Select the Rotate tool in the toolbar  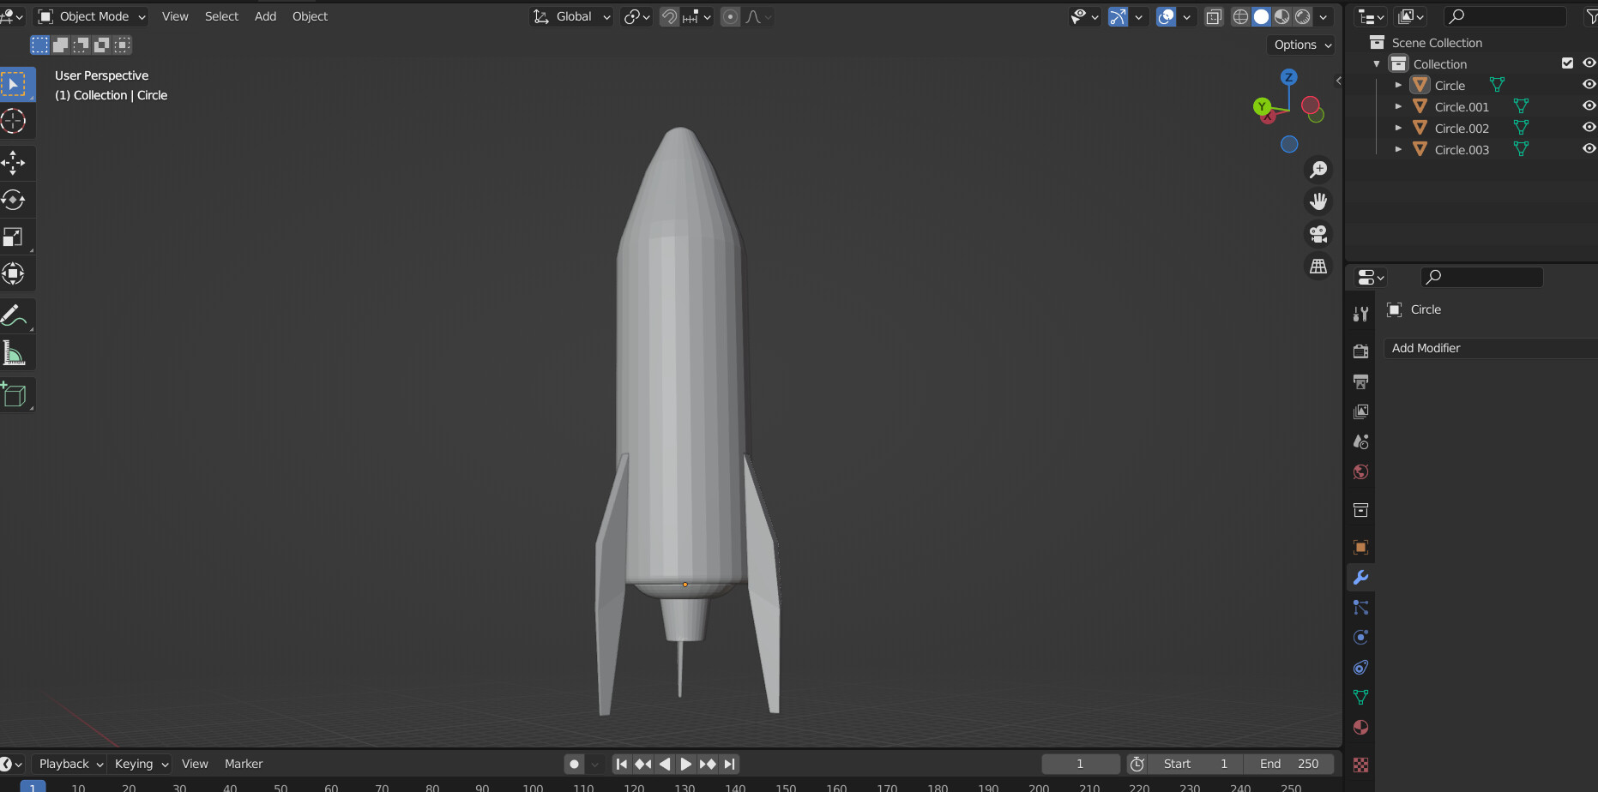tap(17, 200)
